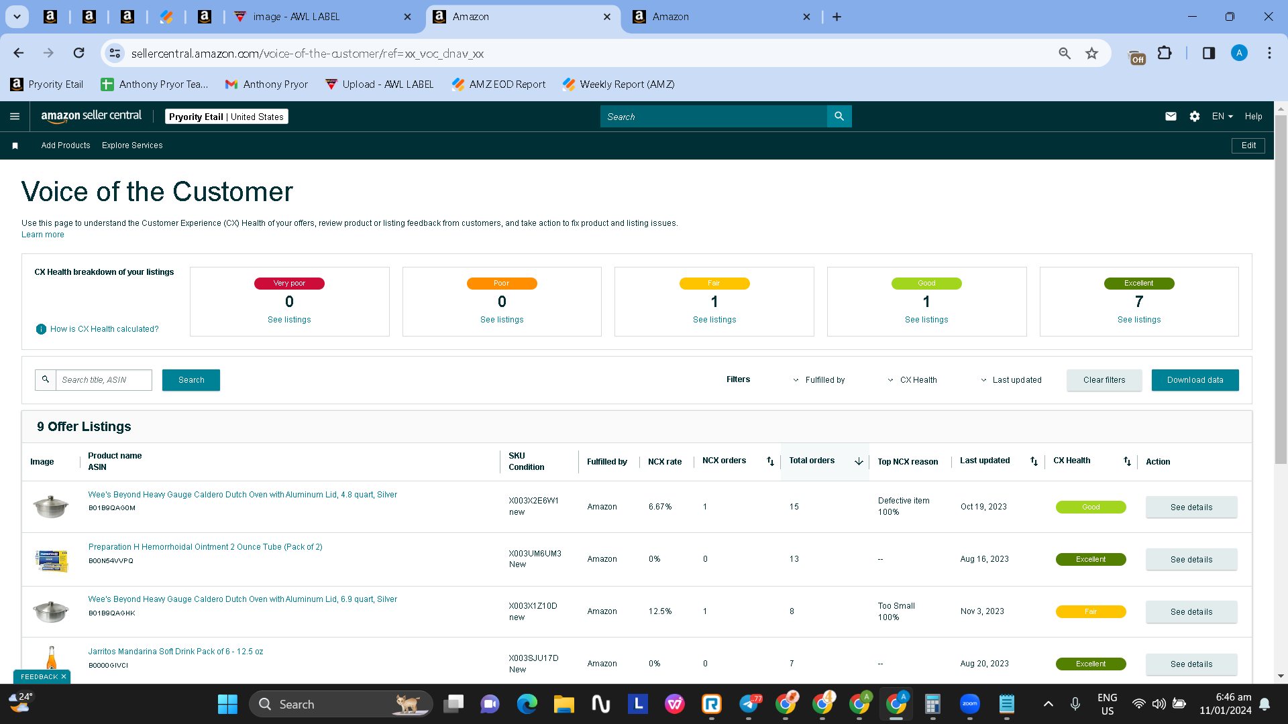
Task: Sort by CX Health arrows icon
Action: 1127,461
